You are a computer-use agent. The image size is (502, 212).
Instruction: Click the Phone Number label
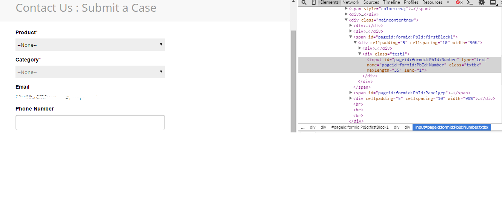[35, 109]
